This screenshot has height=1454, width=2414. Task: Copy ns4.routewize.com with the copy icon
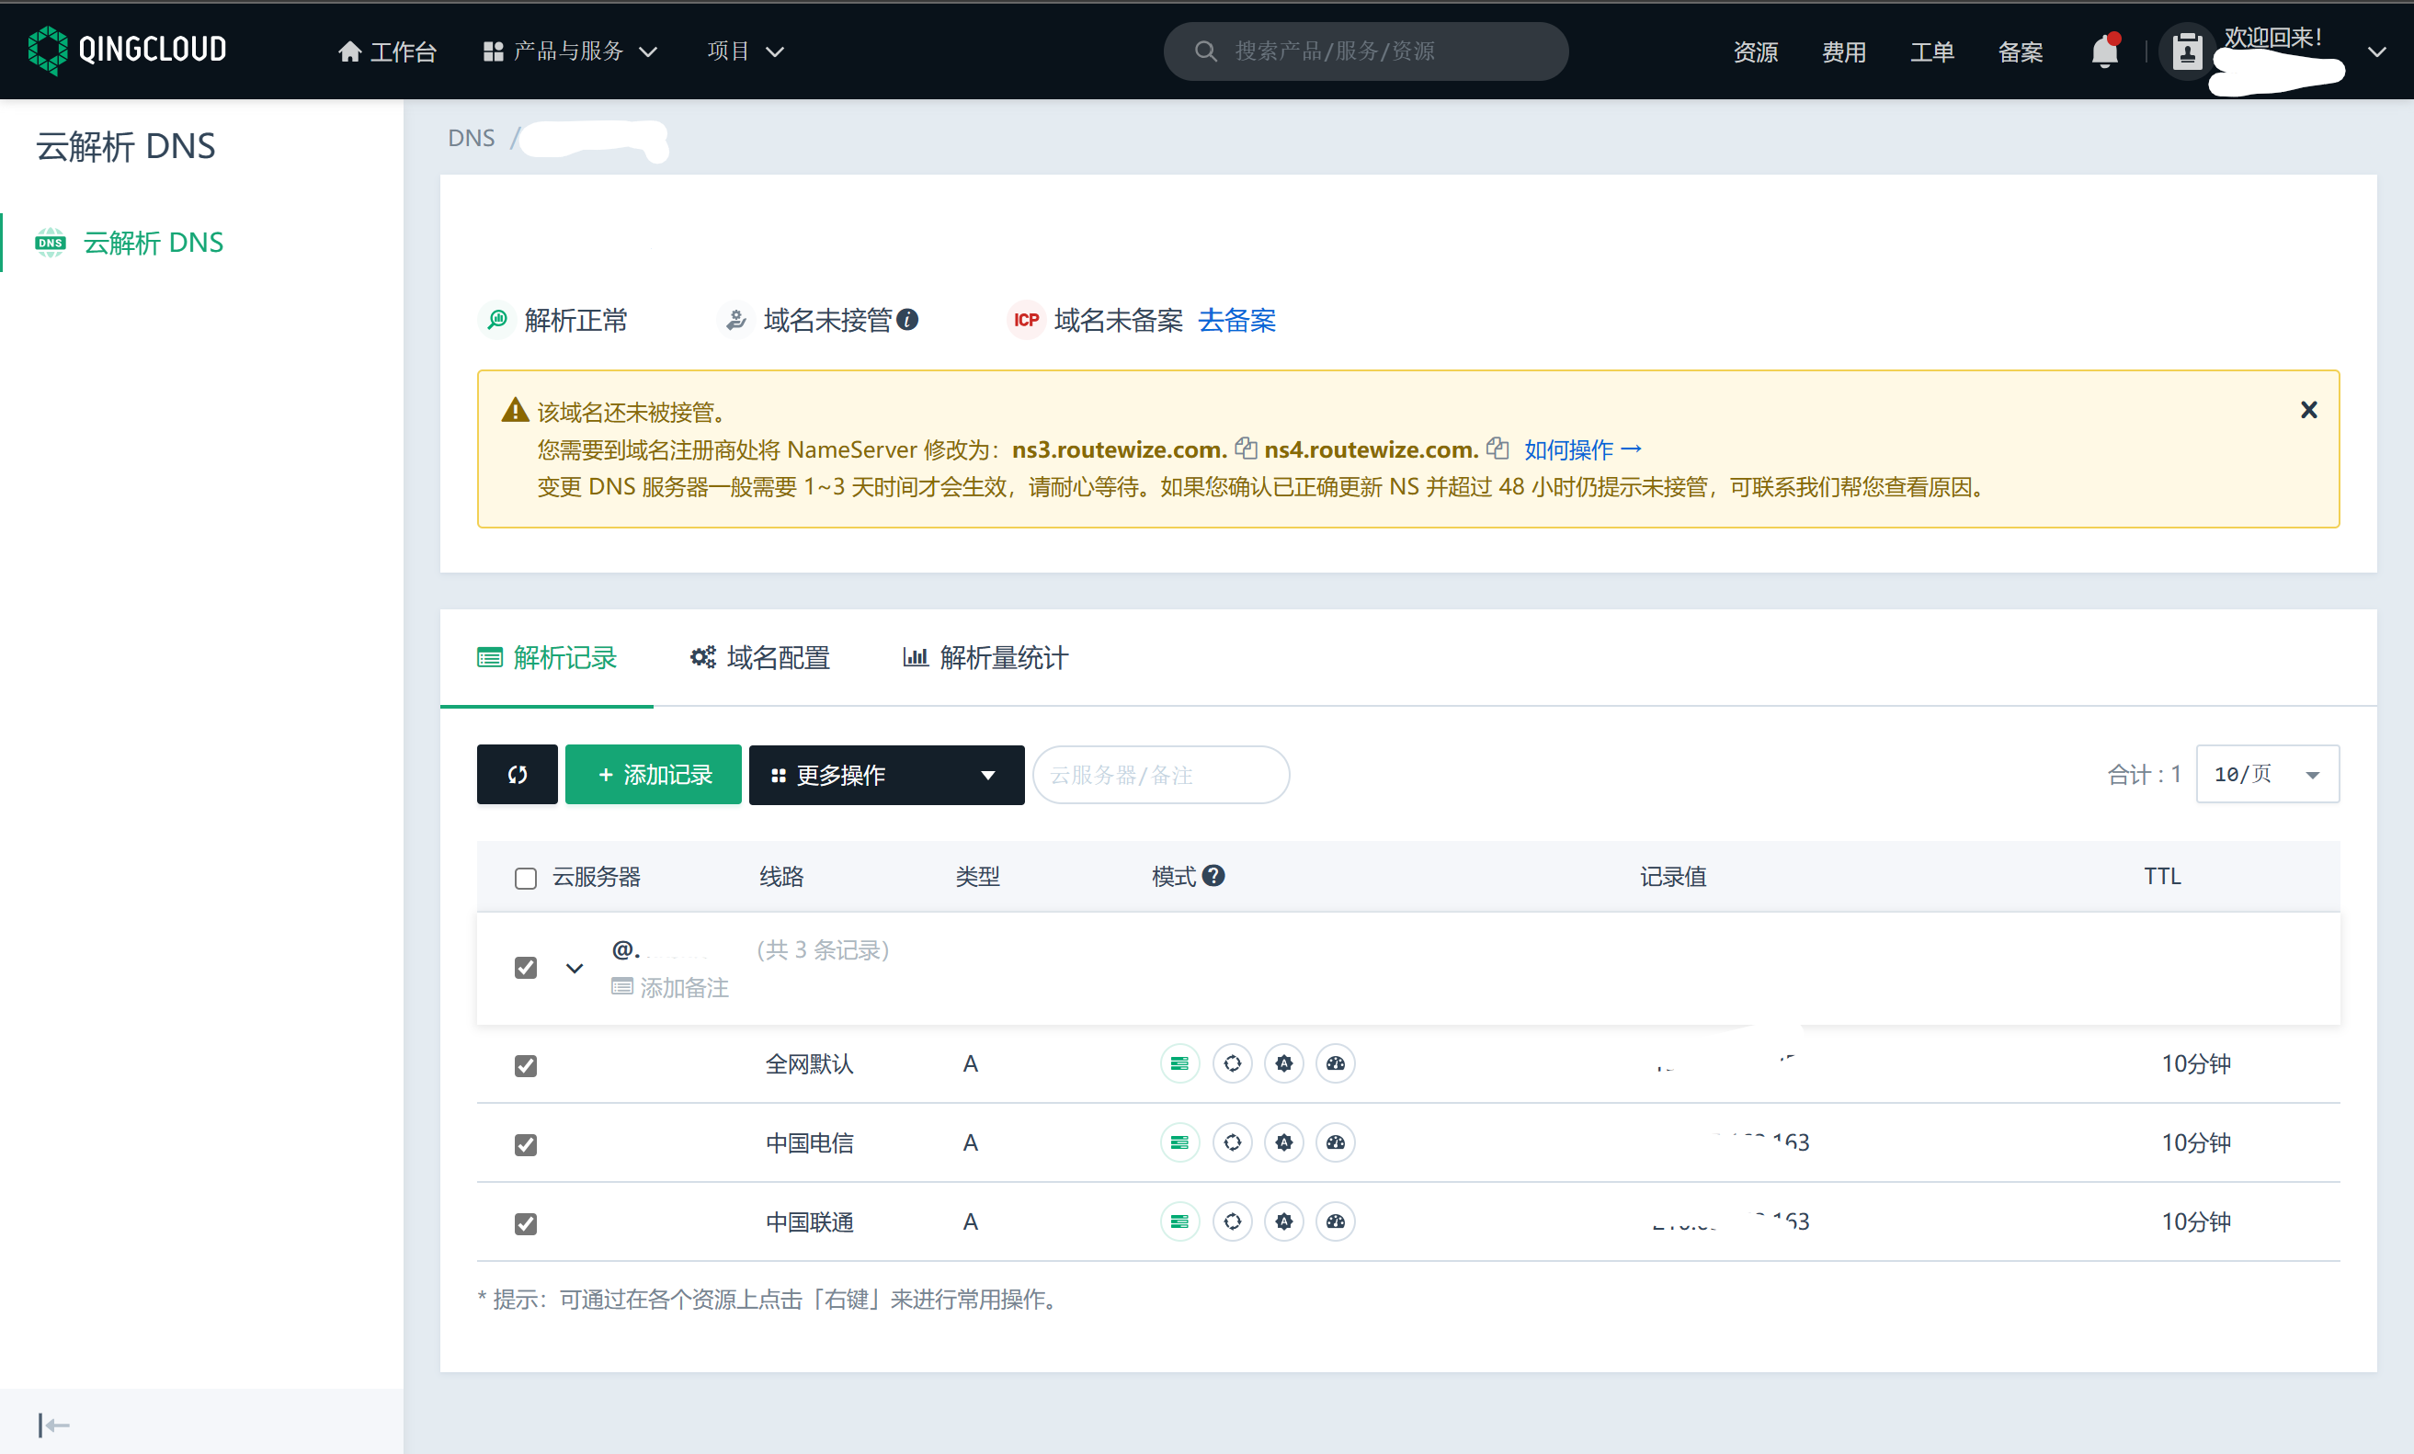point(1498,448)
